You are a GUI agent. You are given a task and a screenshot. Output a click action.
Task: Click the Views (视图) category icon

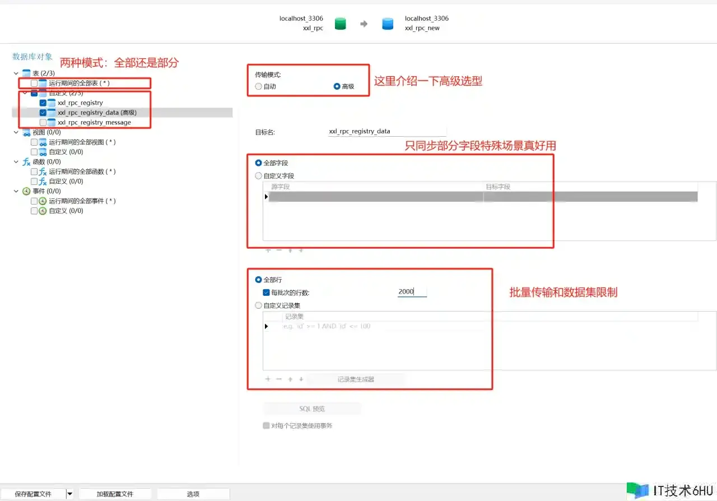[26, 132]
